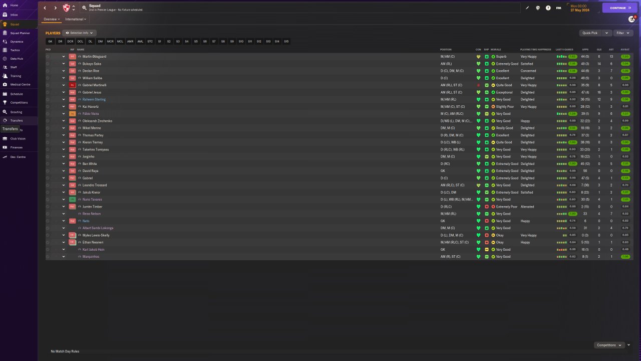Screen dimensions: 641x361
Task: Click the Home sidebar icon
Action: tap(5, 5)
